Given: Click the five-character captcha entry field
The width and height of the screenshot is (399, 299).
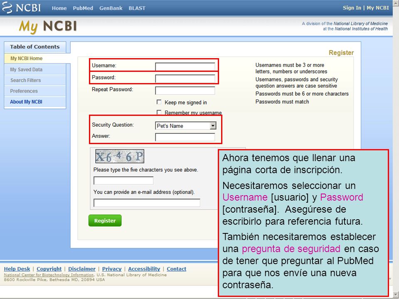Looking at the screenshot, I should pos(123,181).
